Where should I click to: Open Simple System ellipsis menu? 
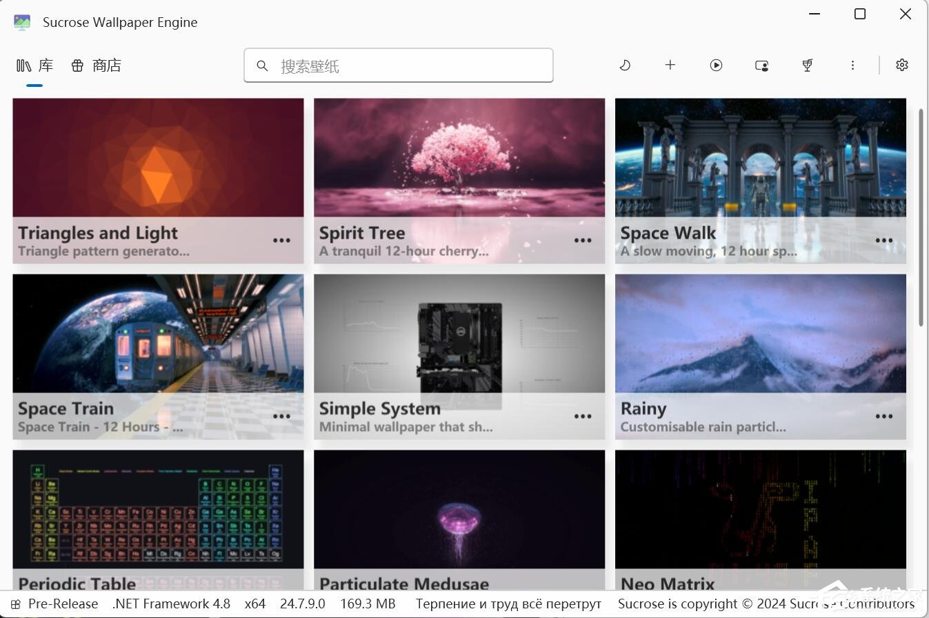[583, 417]
